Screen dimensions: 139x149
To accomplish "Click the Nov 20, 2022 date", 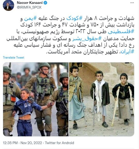I will pos(31,143).
